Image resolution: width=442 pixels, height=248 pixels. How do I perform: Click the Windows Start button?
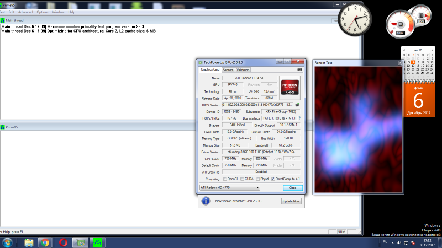coord(8,241)
